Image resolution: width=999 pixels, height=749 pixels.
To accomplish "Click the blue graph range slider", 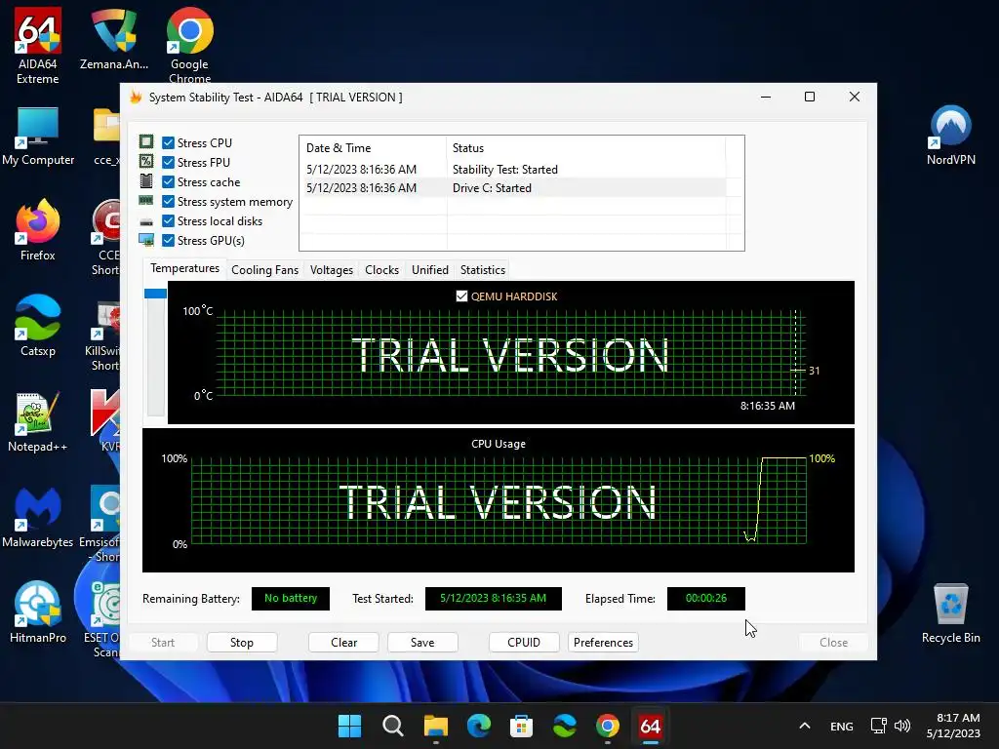I will 155,294.
